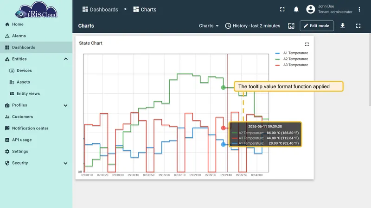The width and height of the screenshot is (371, 208).
Task: Open API usage page
Action: pyautogui.click(x=36, y=140)
